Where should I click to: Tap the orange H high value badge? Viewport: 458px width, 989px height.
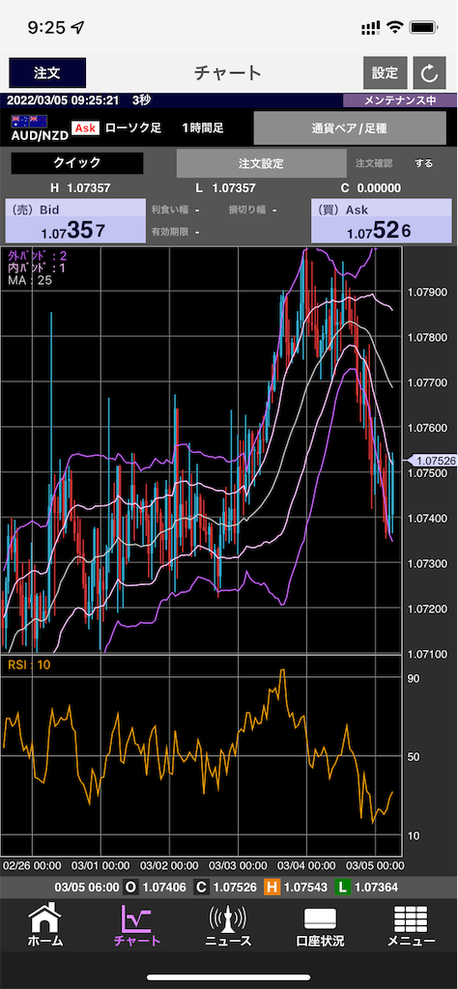(x=272, y=888)
